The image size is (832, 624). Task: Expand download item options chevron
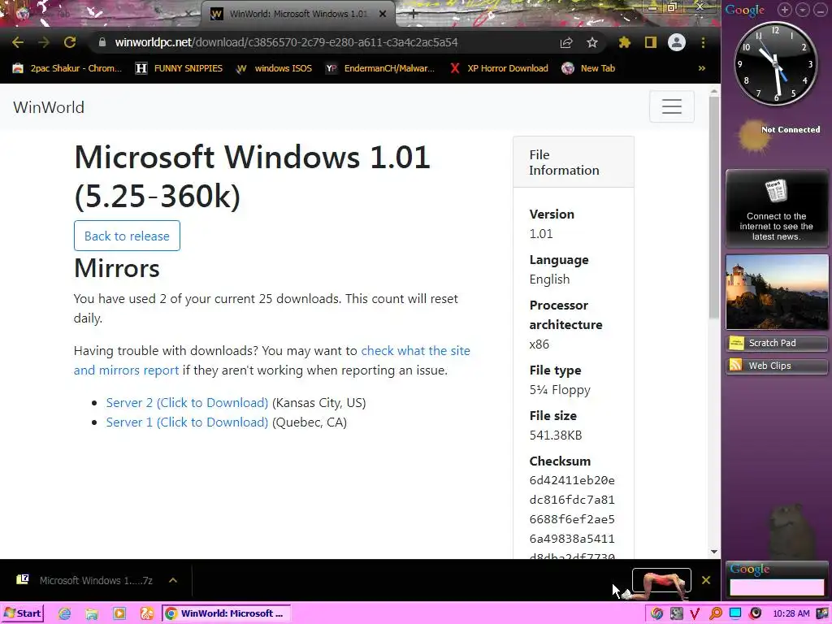pyautogui.click(x=173, y=580)
